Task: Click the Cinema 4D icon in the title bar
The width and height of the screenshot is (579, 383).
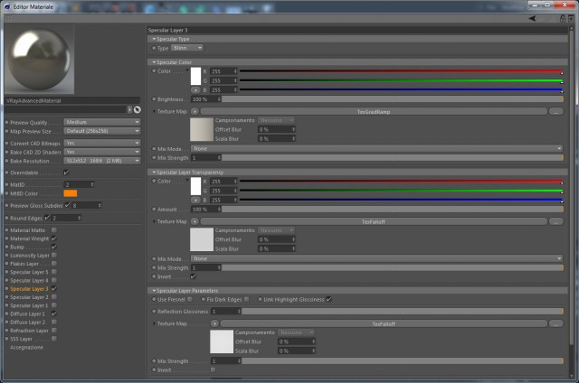Action: pos(7,6)
